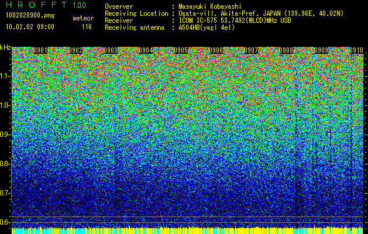The height and width of the screenshot is (234, 368).
Task: Click the A504HB(yagi 4el) antenna text
Action: tap(207, 27)
